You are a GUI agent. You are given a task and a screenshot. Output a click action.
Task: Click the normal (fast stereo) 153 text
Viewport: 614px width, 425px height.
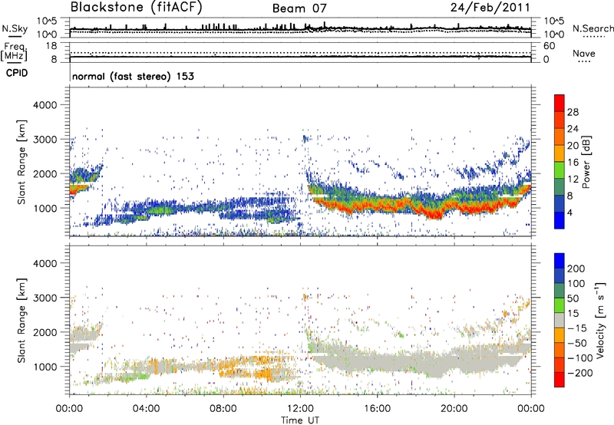tap(133, 76)
